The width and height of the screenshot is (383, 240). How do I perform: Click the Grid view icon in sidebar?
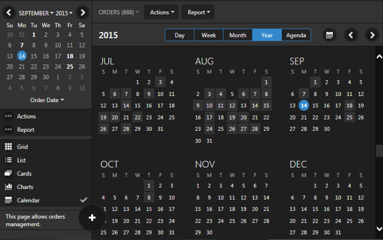click(8, 147)
